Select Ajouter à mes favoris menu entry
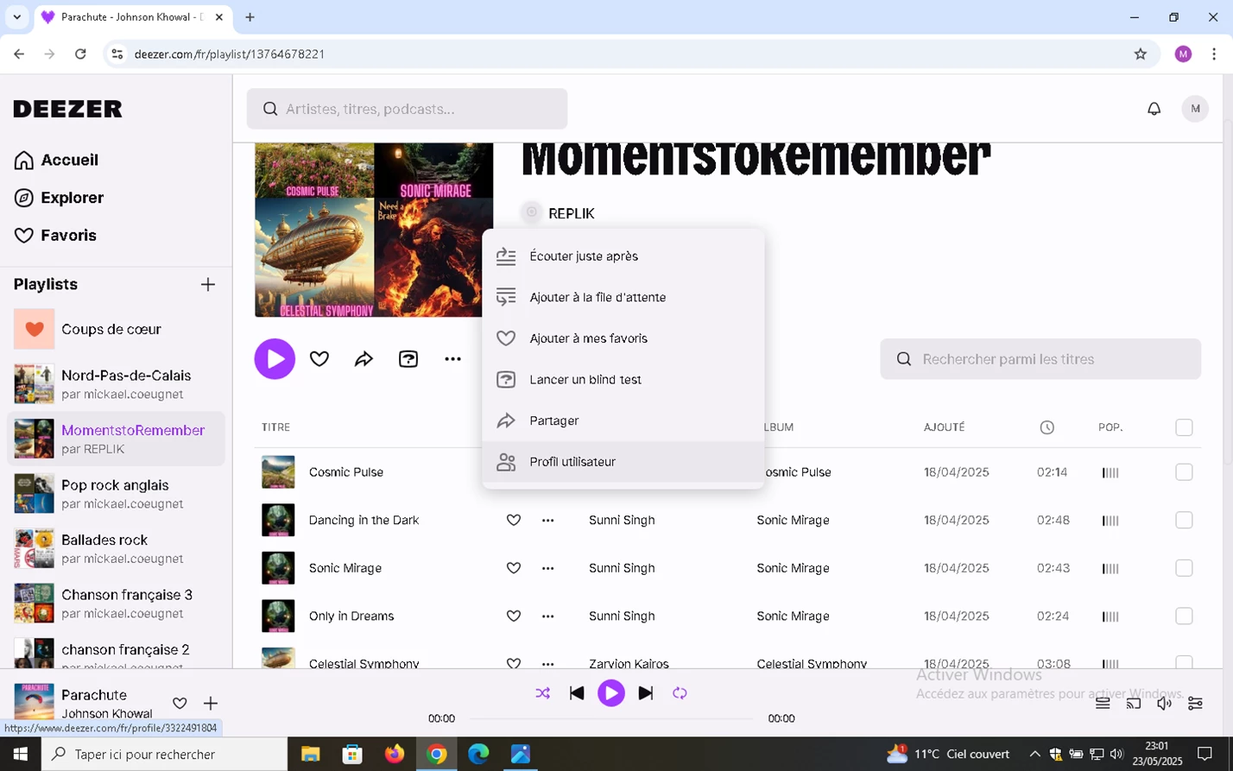1233x771 pixels. point(623,338)
